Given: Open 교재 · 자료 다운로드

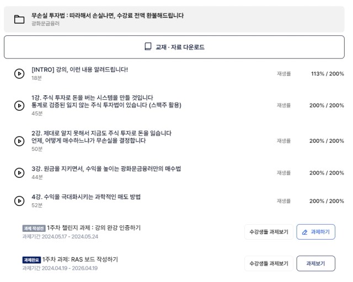Looking at the screenshot, I should pyautogui.click(x=174, y=47).
